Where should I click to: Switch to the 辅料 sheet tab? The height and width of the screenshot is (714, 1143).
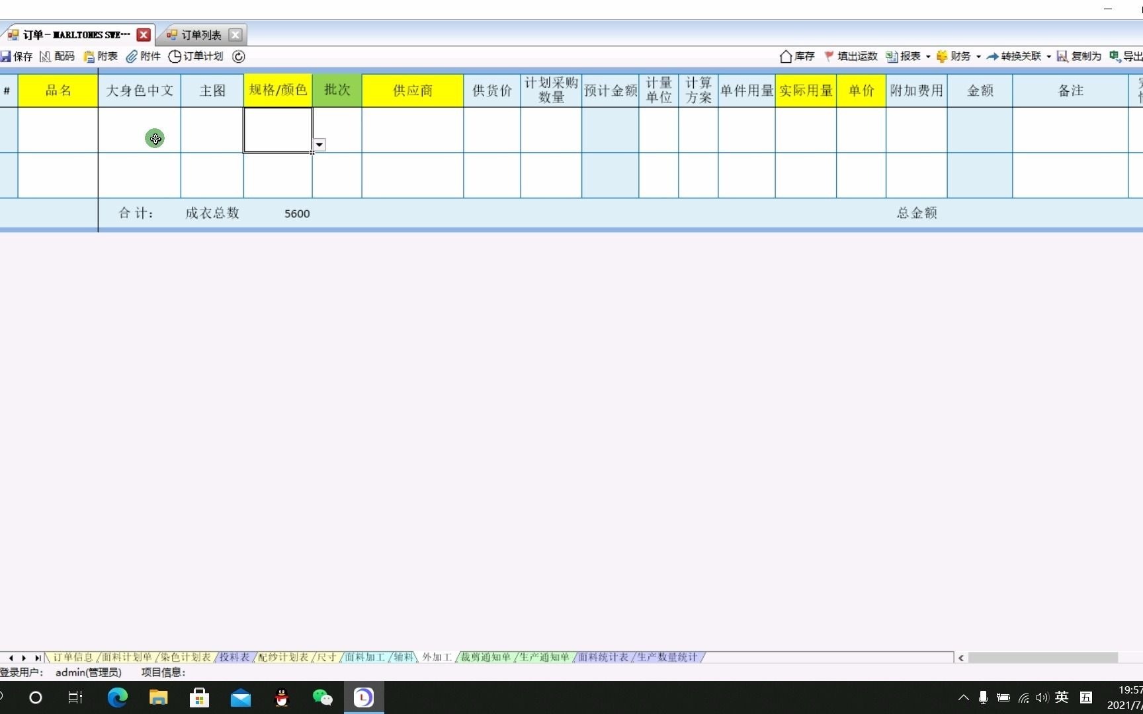pyautogui.click(x=403, y=657)
